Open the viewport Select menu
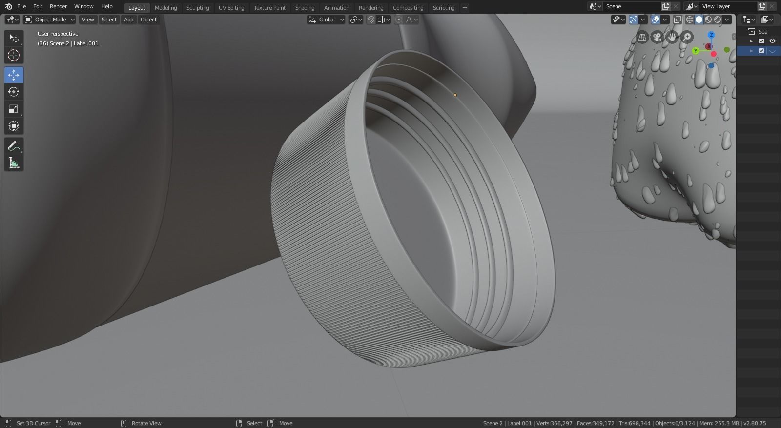The height and width of the screenshot is (428, 781). [x=109, y=20]
